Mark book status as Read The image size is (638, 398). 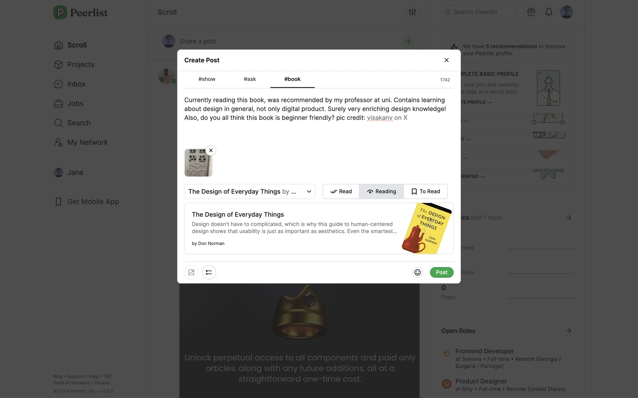pos(341,191)
